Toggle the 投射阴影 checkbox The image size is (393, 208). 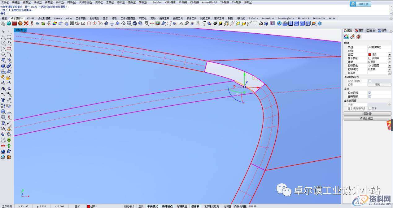(369, 93)
